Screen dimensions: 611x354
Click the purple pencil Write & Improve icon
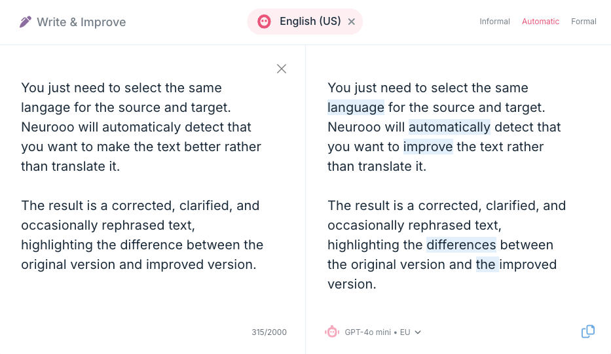tap(26, 22)
